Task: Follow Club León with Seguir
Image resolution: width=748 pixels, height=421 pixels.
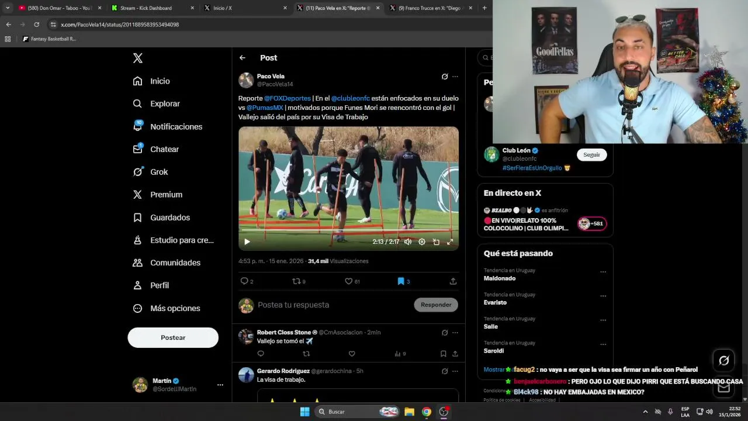Action: (x=591, y=155)
